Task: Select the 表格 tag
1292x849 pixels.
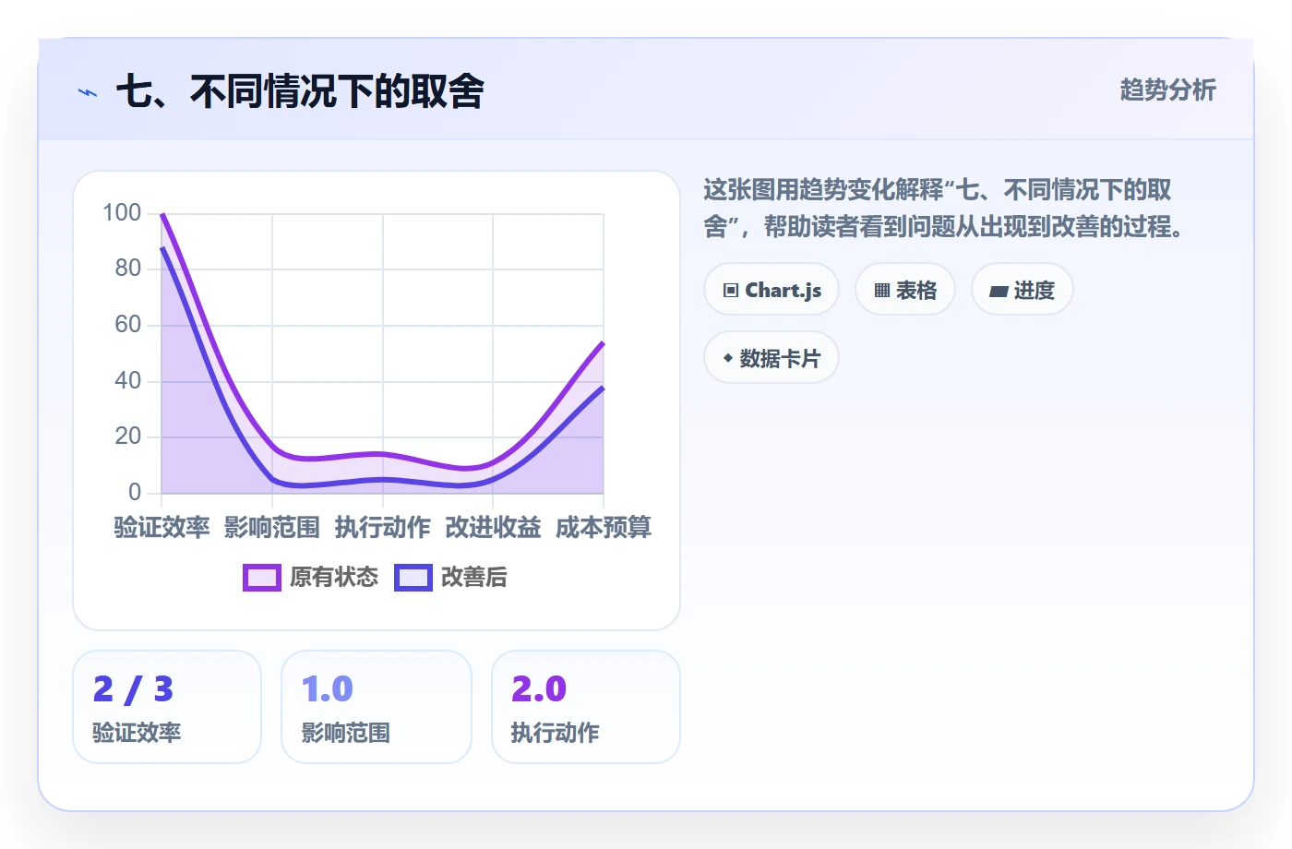Action: pos(905,290)
